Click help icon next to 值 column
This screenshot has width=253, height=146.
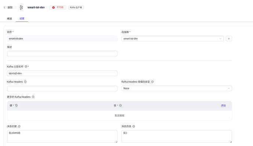[x=120, y=105]
